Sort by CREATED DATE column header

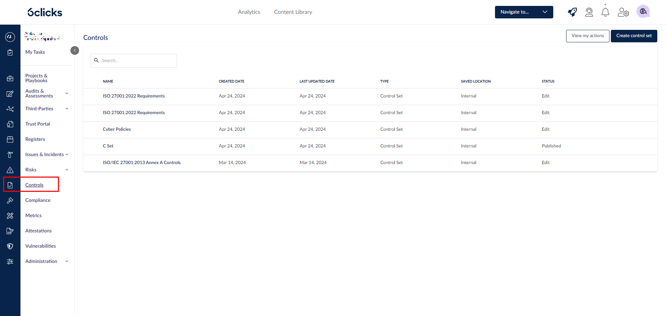click(x=231, y=81)
